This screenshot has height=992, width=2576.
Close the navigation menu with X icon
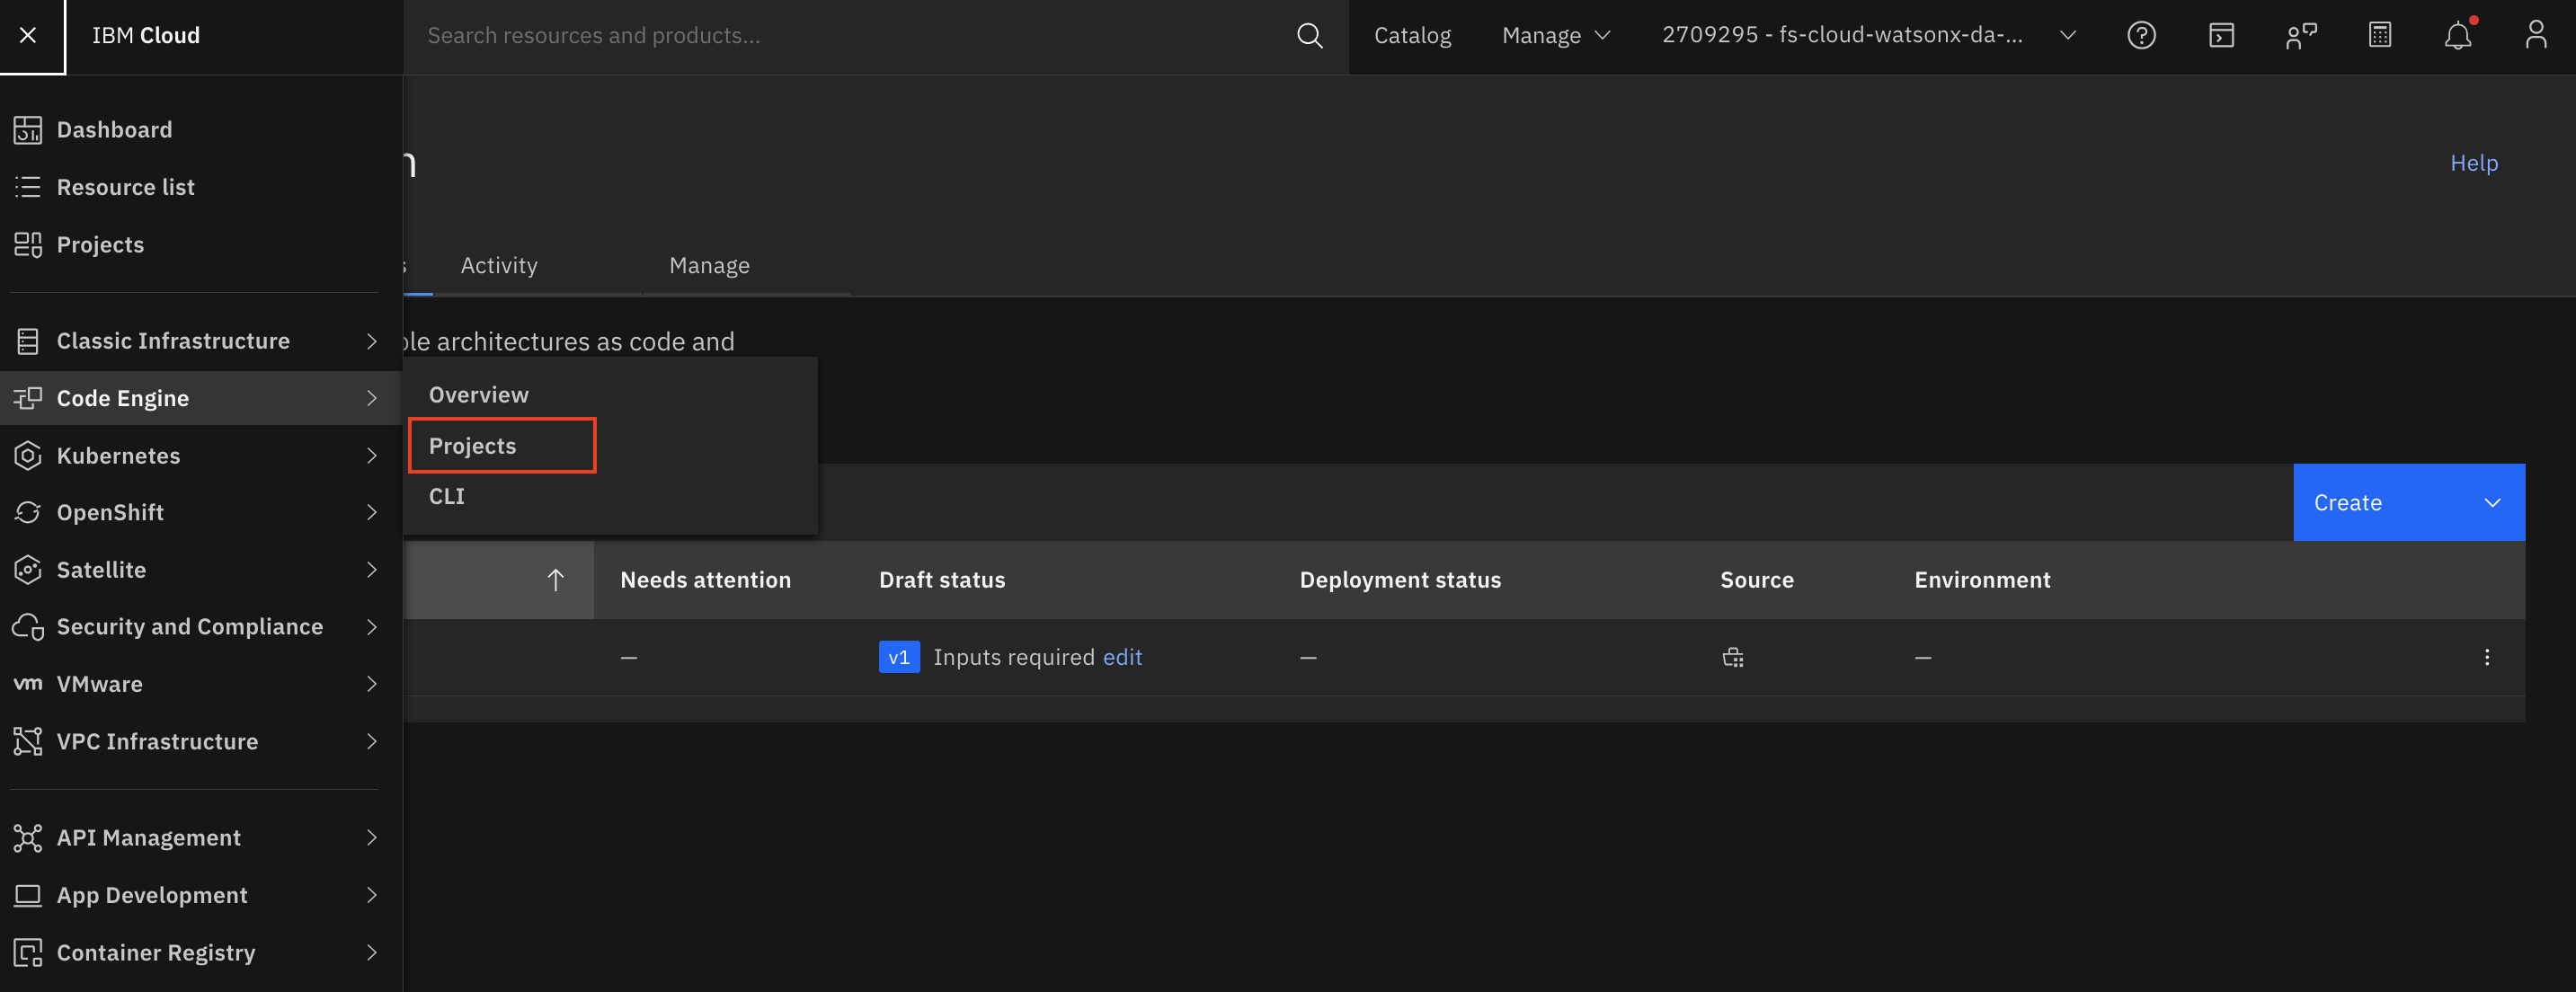pos(28,35)
